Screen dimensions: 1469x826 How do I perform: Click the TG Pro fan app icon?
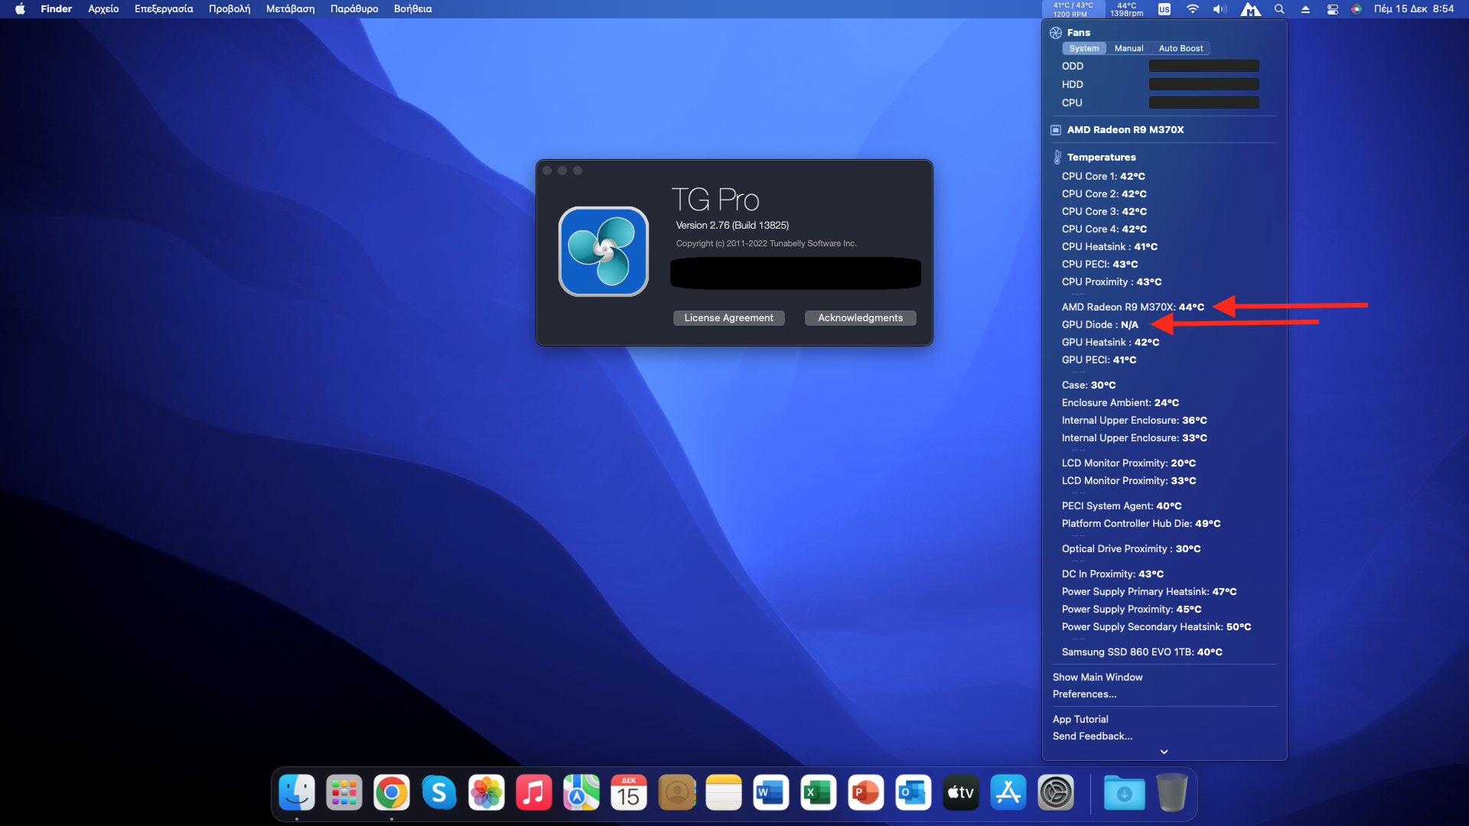(603, 252)
